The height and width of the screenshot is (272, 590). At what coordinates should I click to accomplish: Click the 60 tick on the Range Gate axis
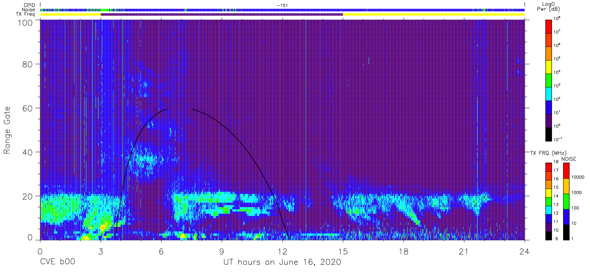27,108
